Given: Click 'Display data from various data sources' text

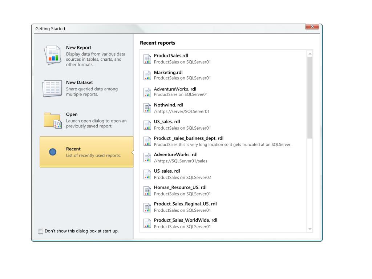Looking at the screenshot, I should pos(96,59).
